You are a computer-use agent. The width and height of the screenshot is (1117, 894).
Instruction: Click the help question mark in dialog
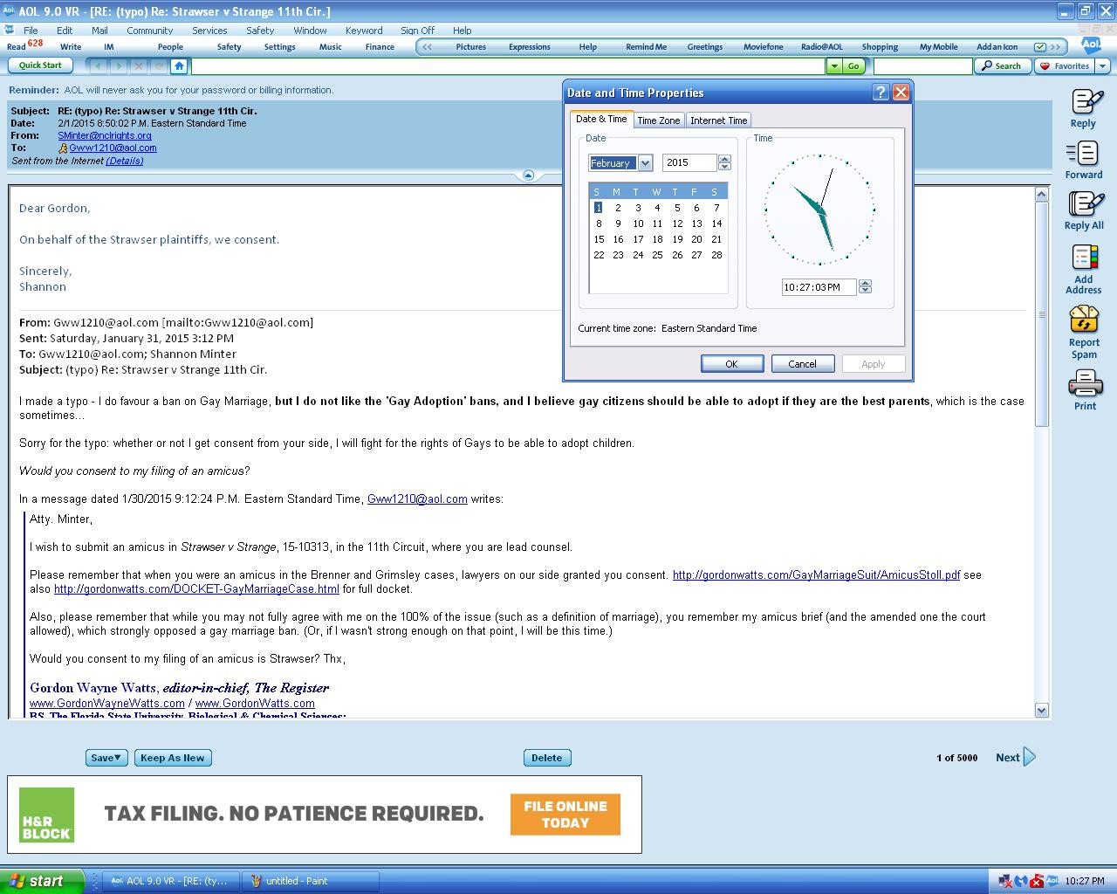pos(881,93)
